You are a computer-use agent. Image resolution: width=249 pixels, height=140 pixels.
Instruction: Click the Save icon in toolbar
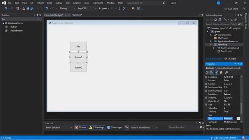(x=28, y=9)
